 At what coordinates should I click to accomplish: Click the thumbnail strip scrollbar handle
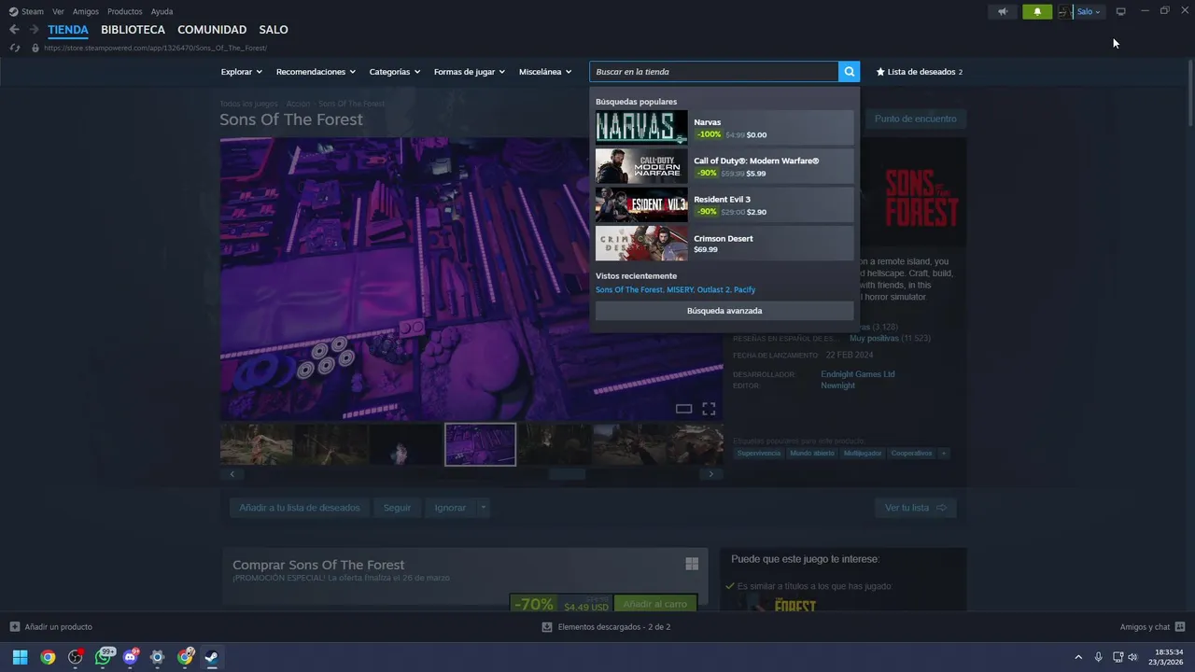point(566,474)
